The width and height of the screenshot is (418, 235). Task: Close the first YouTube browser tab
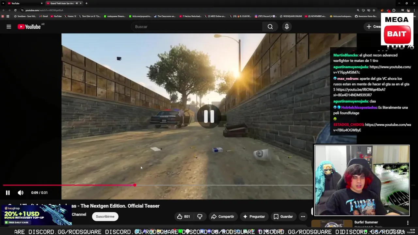[41, 3]
